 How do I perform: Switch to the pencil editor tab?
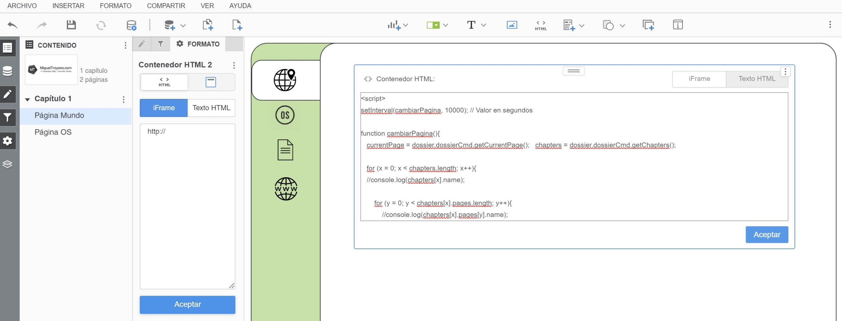pos(142,44)
